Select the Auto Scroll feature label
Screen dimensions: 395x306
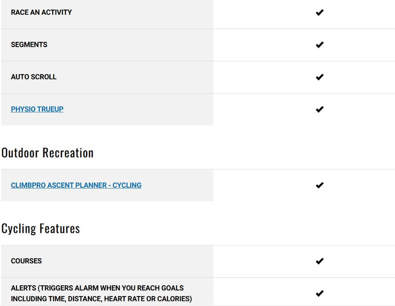[33, 77]
